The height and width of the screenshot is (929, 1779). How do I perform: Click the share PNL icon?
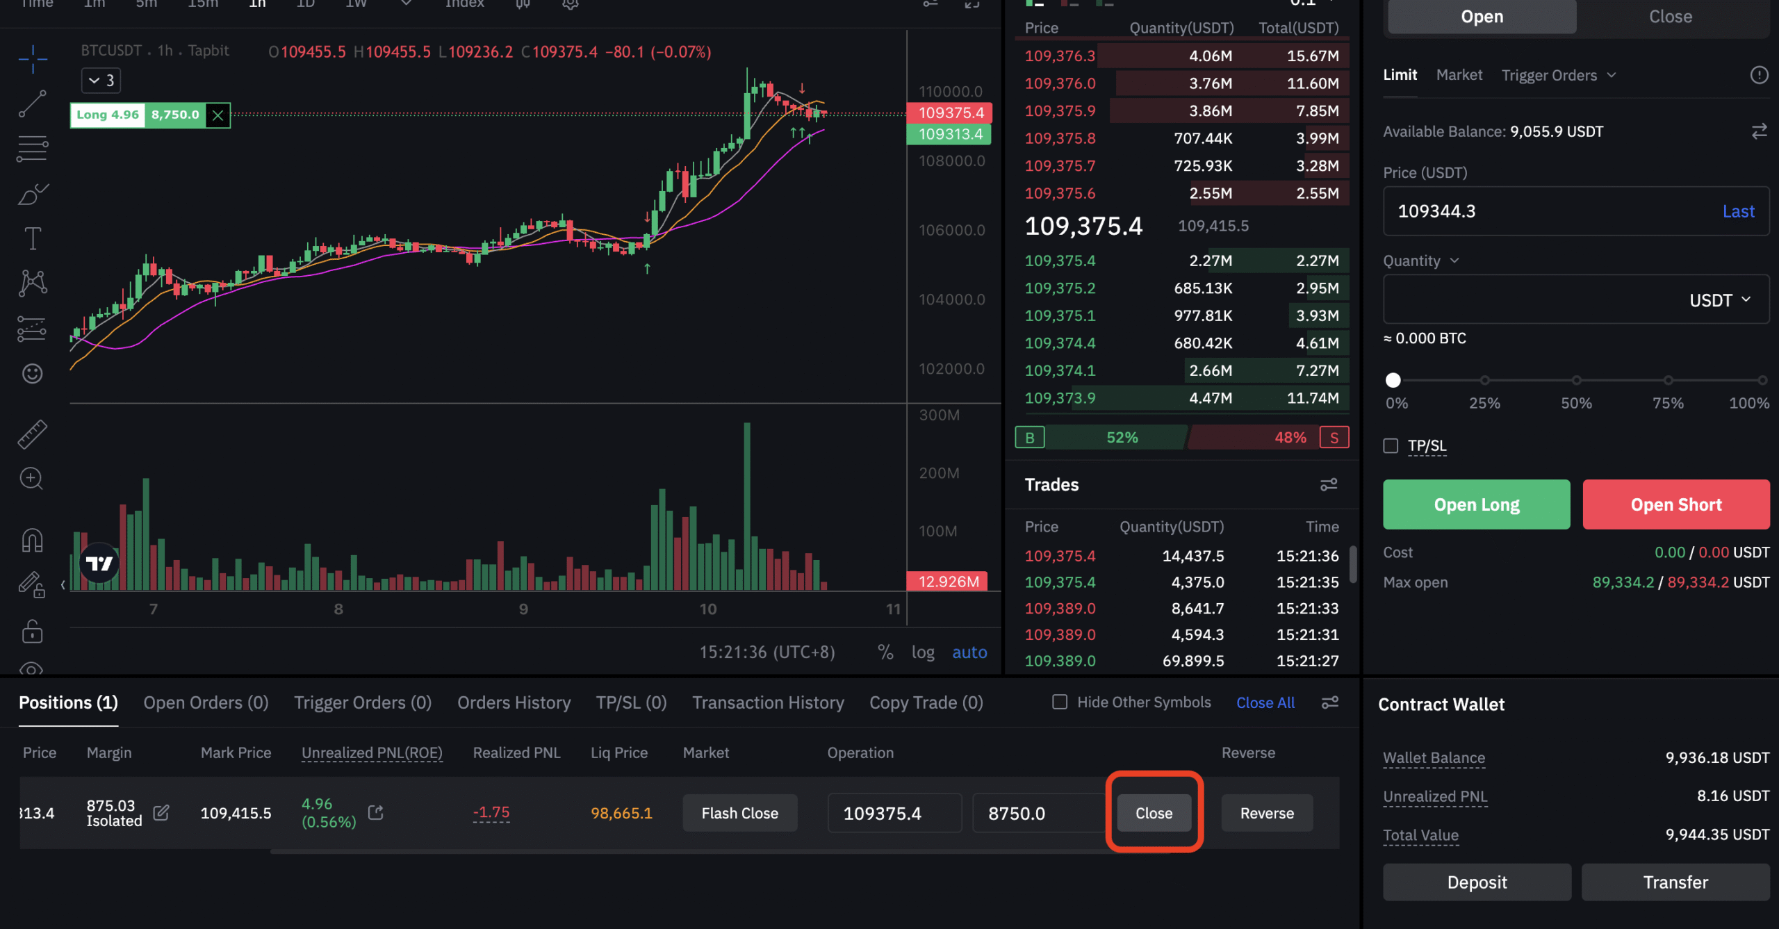point(376,812)
